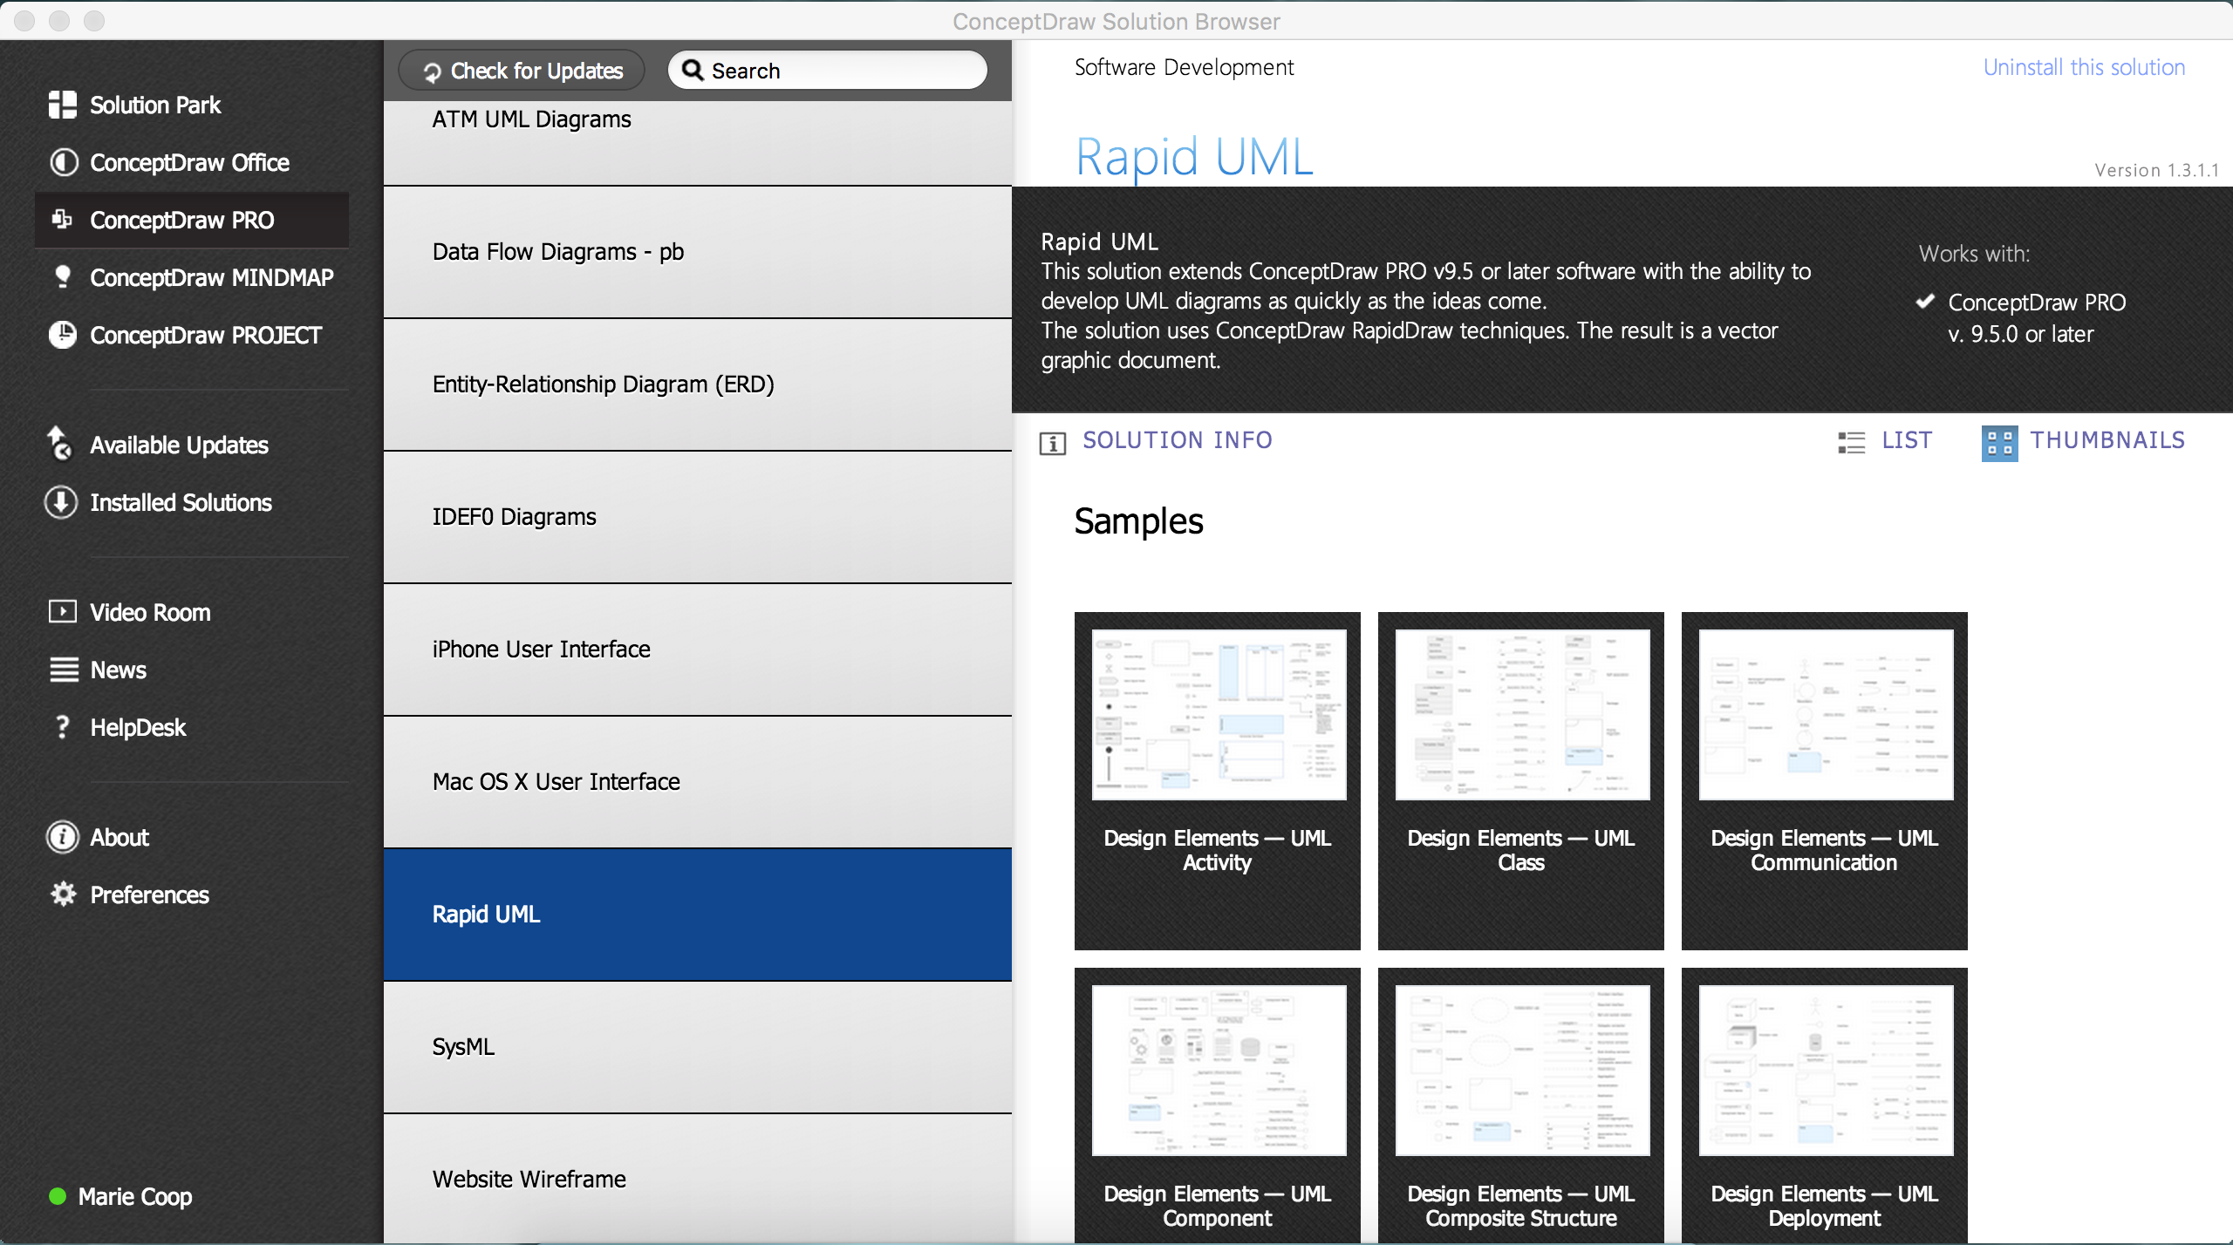Toggle to LIST view
Viewport: 2233px width, 1245px height.
pos(1887,441)
